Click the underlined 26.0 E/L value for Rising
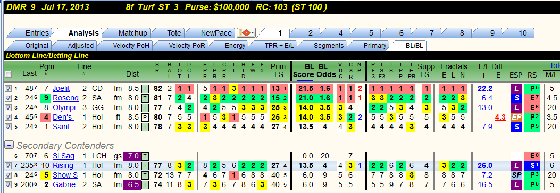Screen dimensions: 560x193 pyautogui.click(x=485, y=165)
